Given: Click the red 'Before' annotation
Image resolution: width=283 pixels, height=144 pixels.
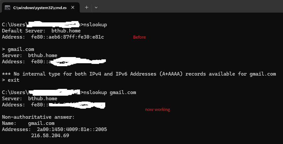Looking at the screenshot, I should [140, 37].
